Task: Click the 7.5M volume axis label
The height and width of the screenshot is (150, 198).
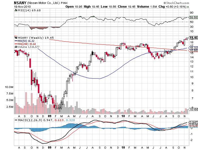Action: (x=10, y=94)
